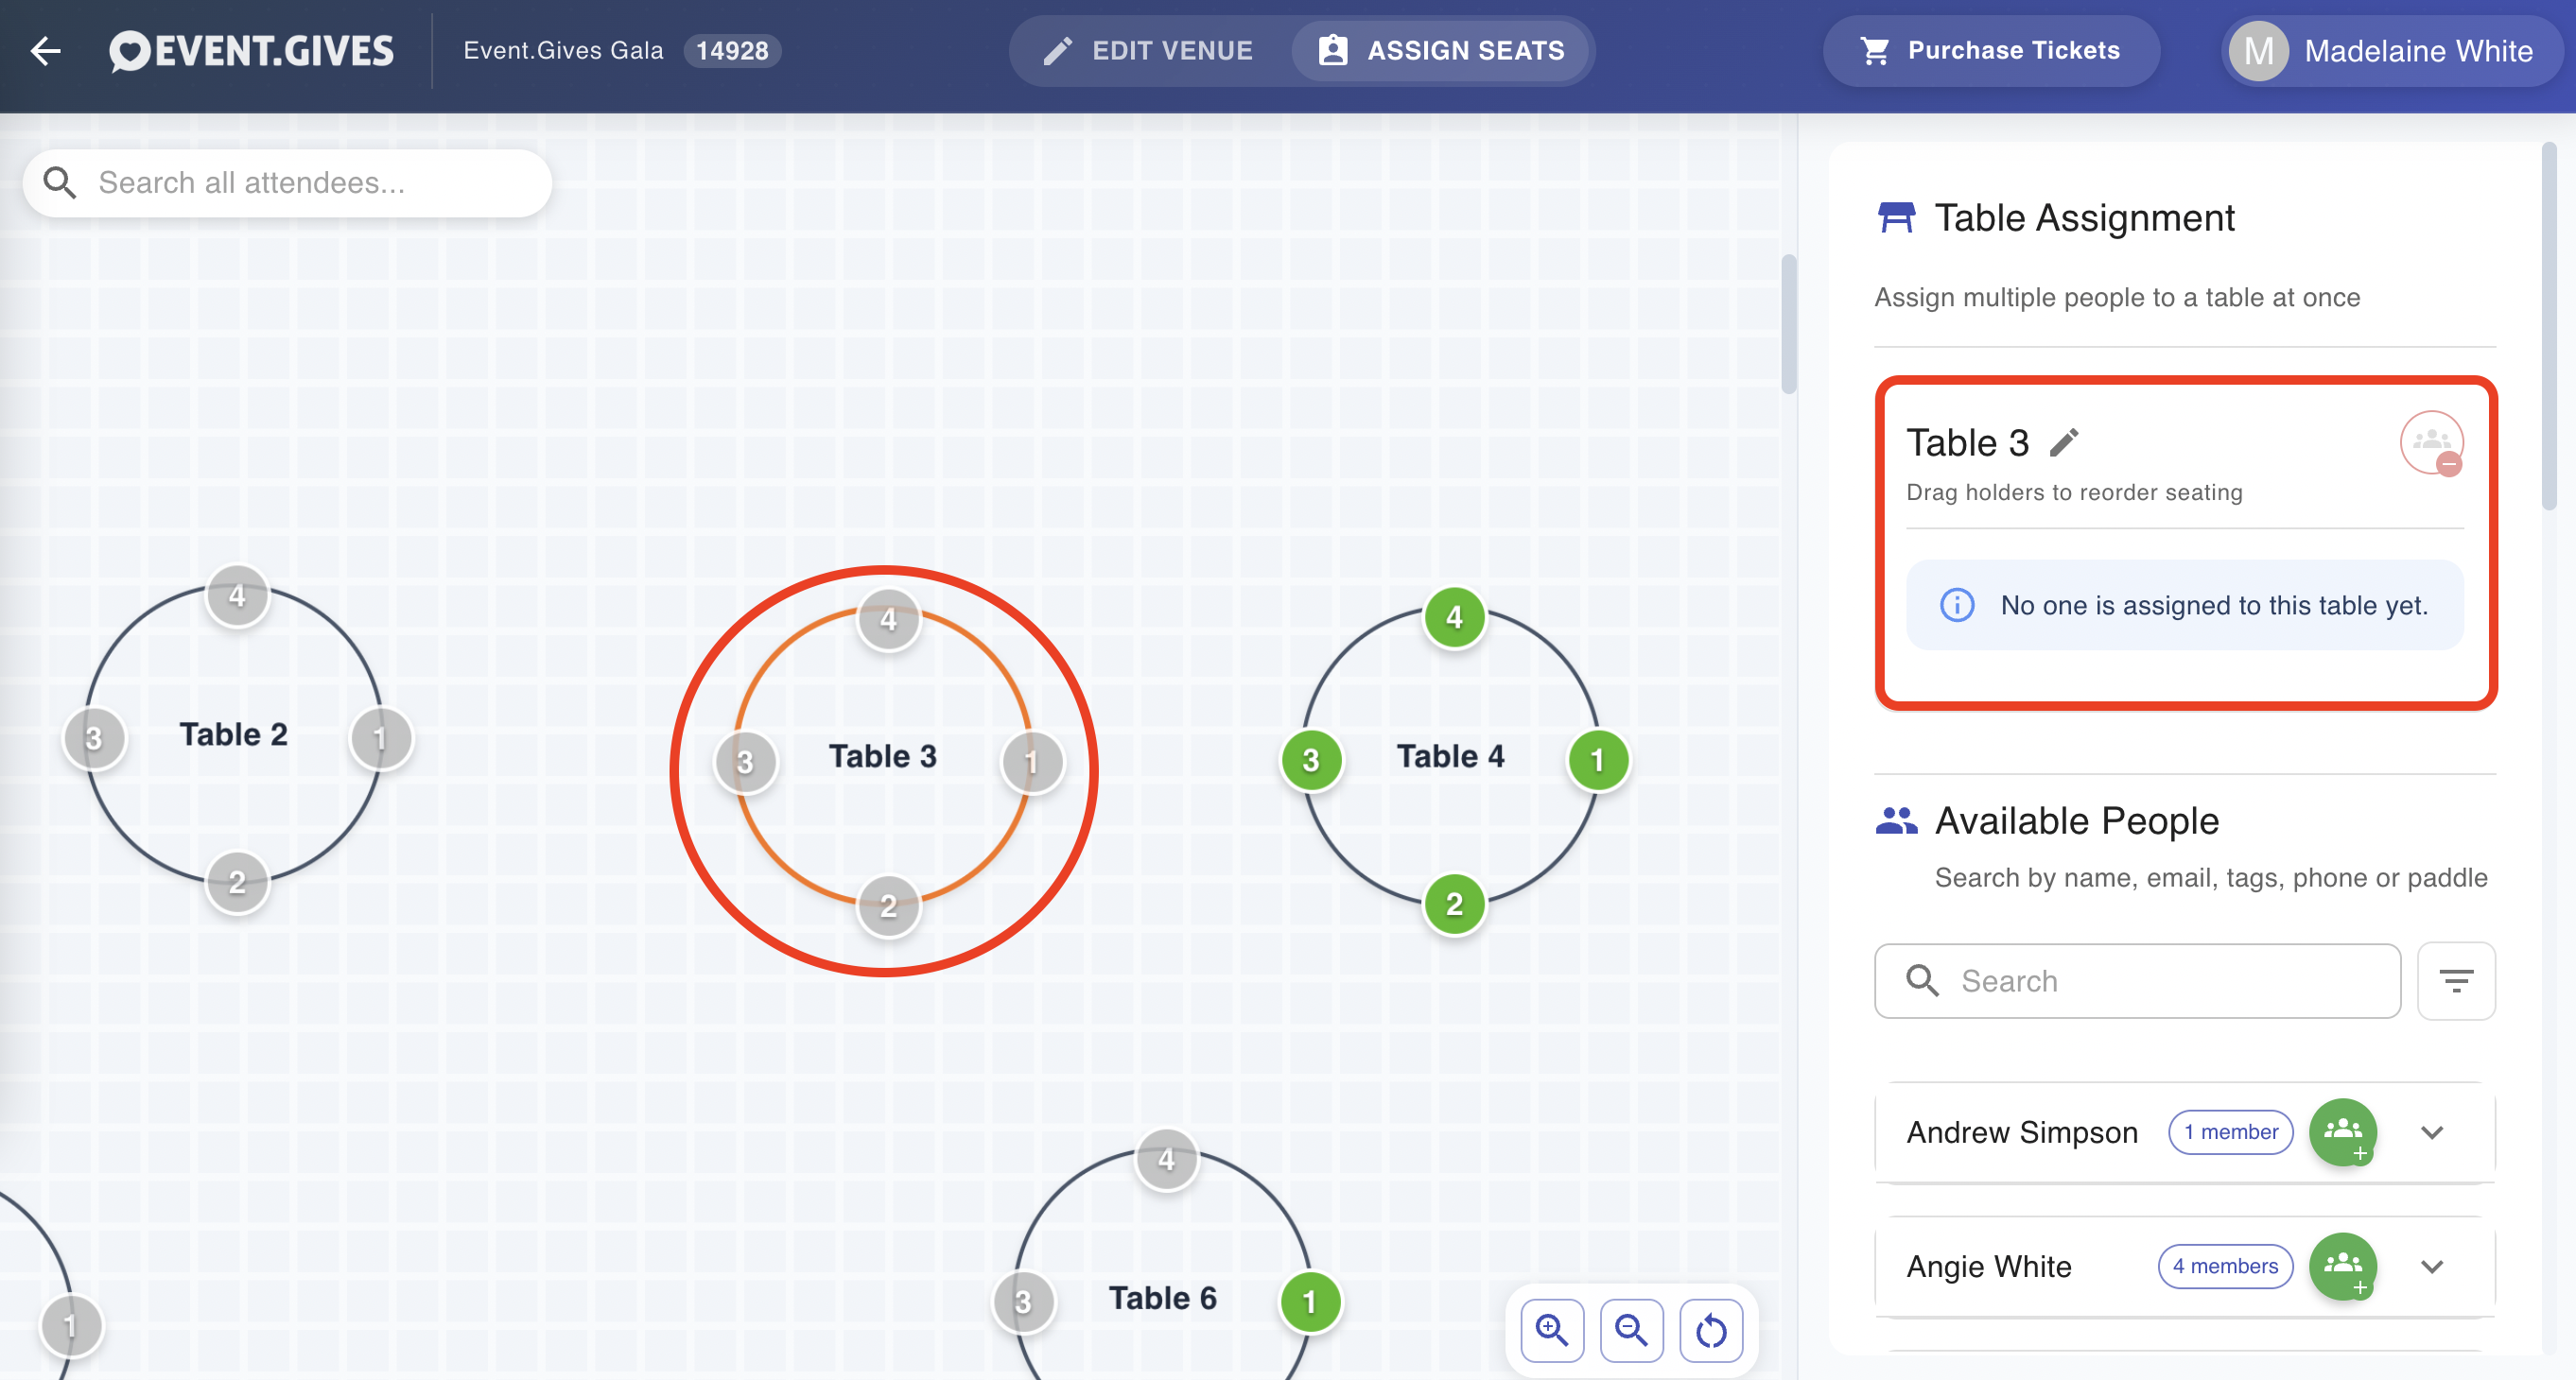Select seat 1 at Table 2
This screenshot has height=1380, width=2576.
[x=380, y=738]
